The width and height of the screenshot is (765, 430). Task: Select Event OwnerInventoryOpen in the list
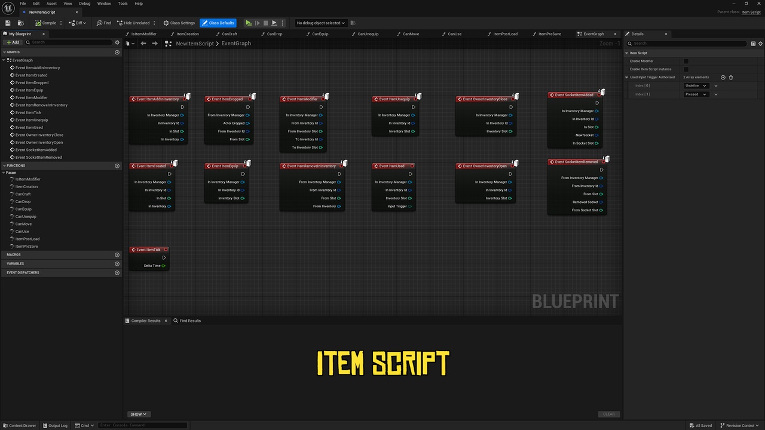click(39, 142)
